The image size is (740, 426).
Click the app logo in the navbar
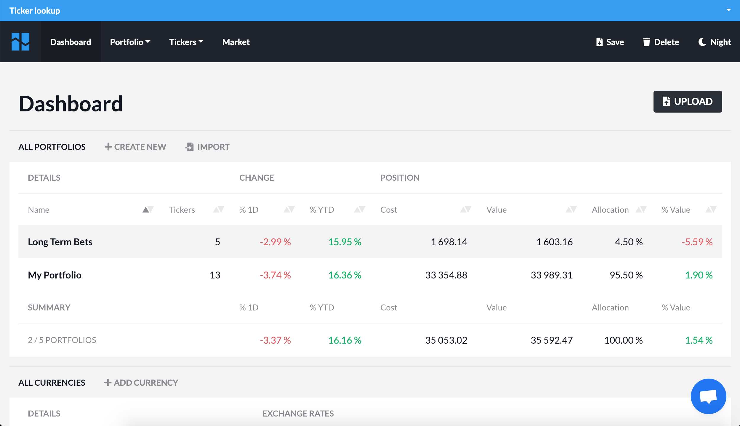[20, 41]
